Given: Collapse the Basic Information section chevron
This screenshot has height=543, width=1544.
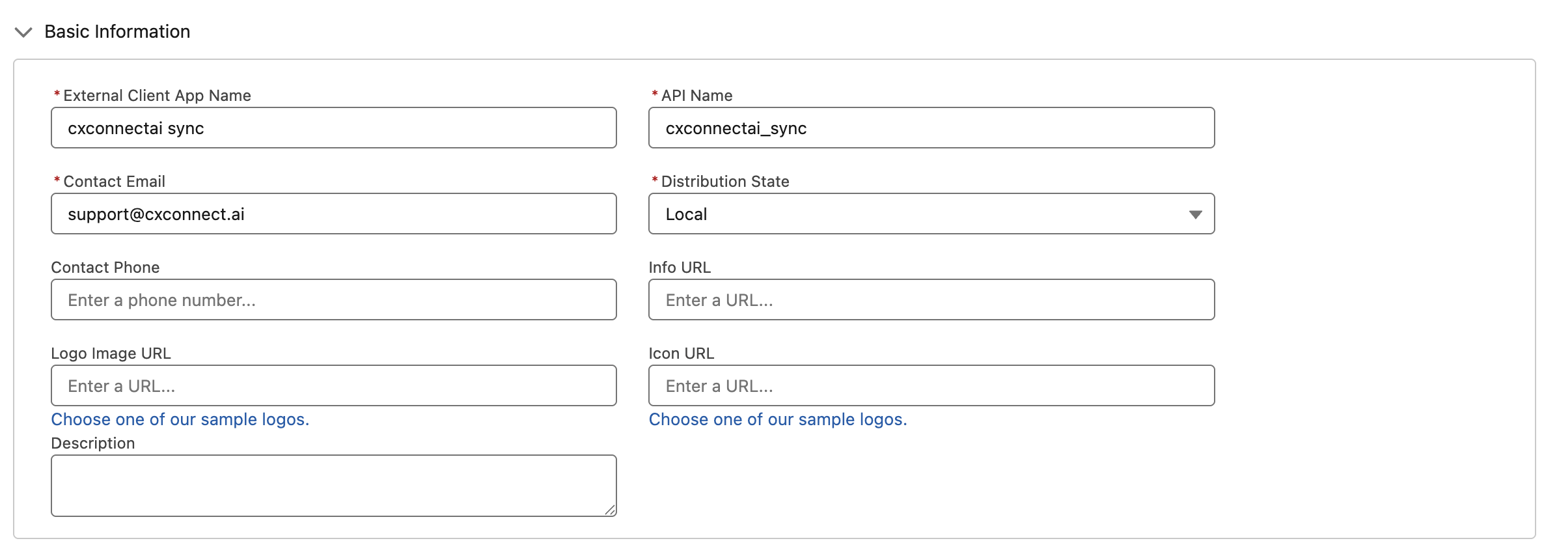Looking at the screenshot, I should [x=23, y=33].
